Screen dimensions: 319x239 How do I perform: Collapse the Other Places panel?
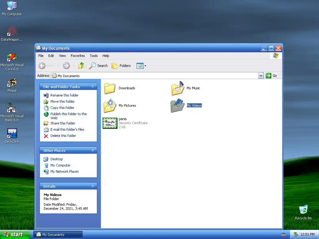point(93,150)
